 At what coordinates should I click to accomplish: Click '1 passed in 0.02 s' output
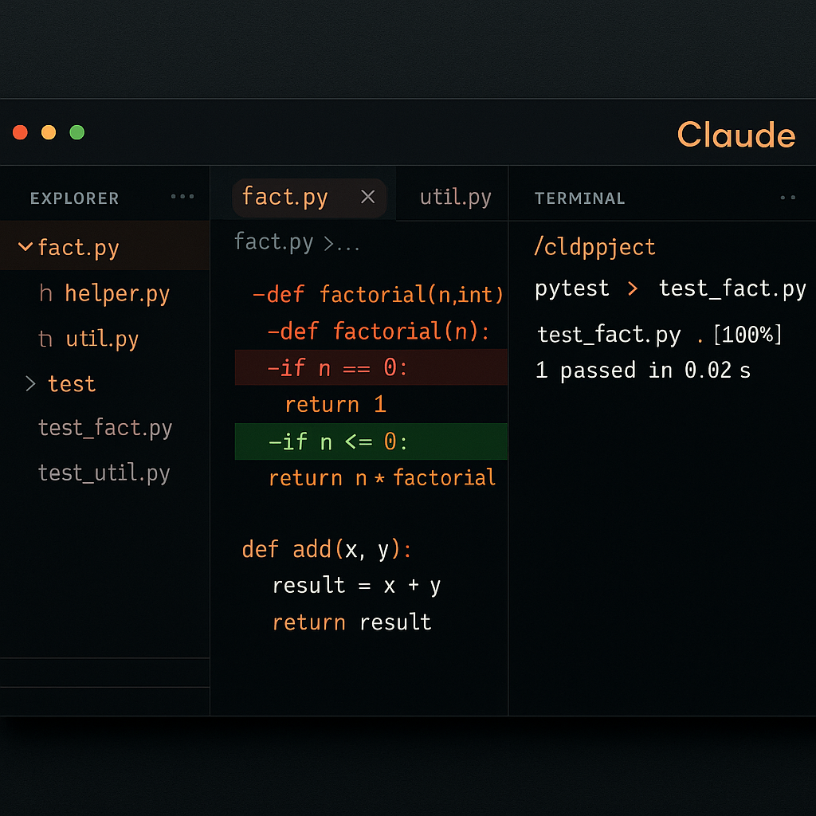pyautogui.click(x=643, y=370)
